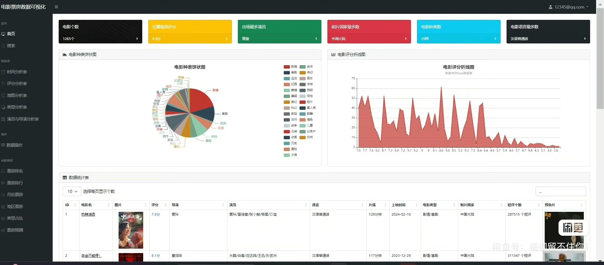Toggle the 恐怖 legend entry
The width and height of the screenshot is (604, 265).
point(306,137)
